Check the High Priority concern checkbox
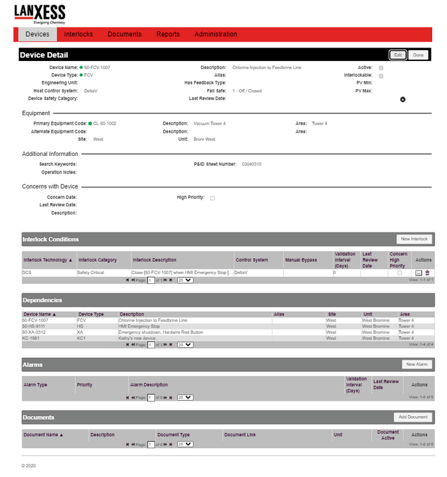 [212, 198]
